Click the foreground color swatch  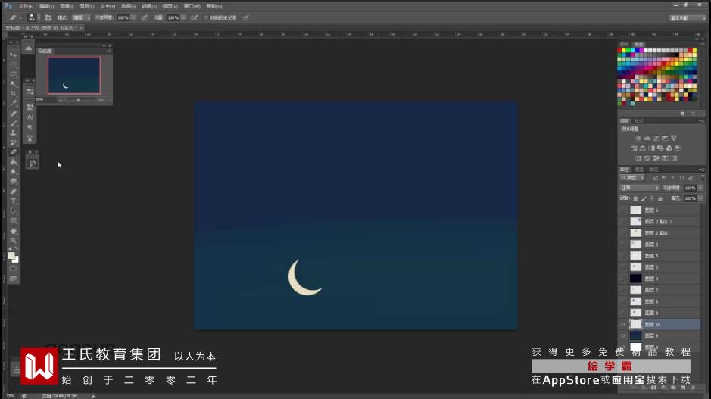(x=11, y=255)
